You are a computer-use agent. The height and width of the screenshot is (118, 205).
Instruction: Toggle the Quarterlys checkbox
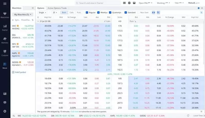(110, 12)
